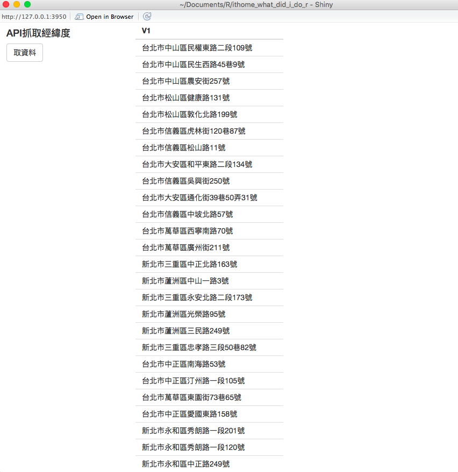Maximize the Shiny window with green button
The height and width of the screenshot is (472, 458).
pyautogui.click(x=27, y=4)
